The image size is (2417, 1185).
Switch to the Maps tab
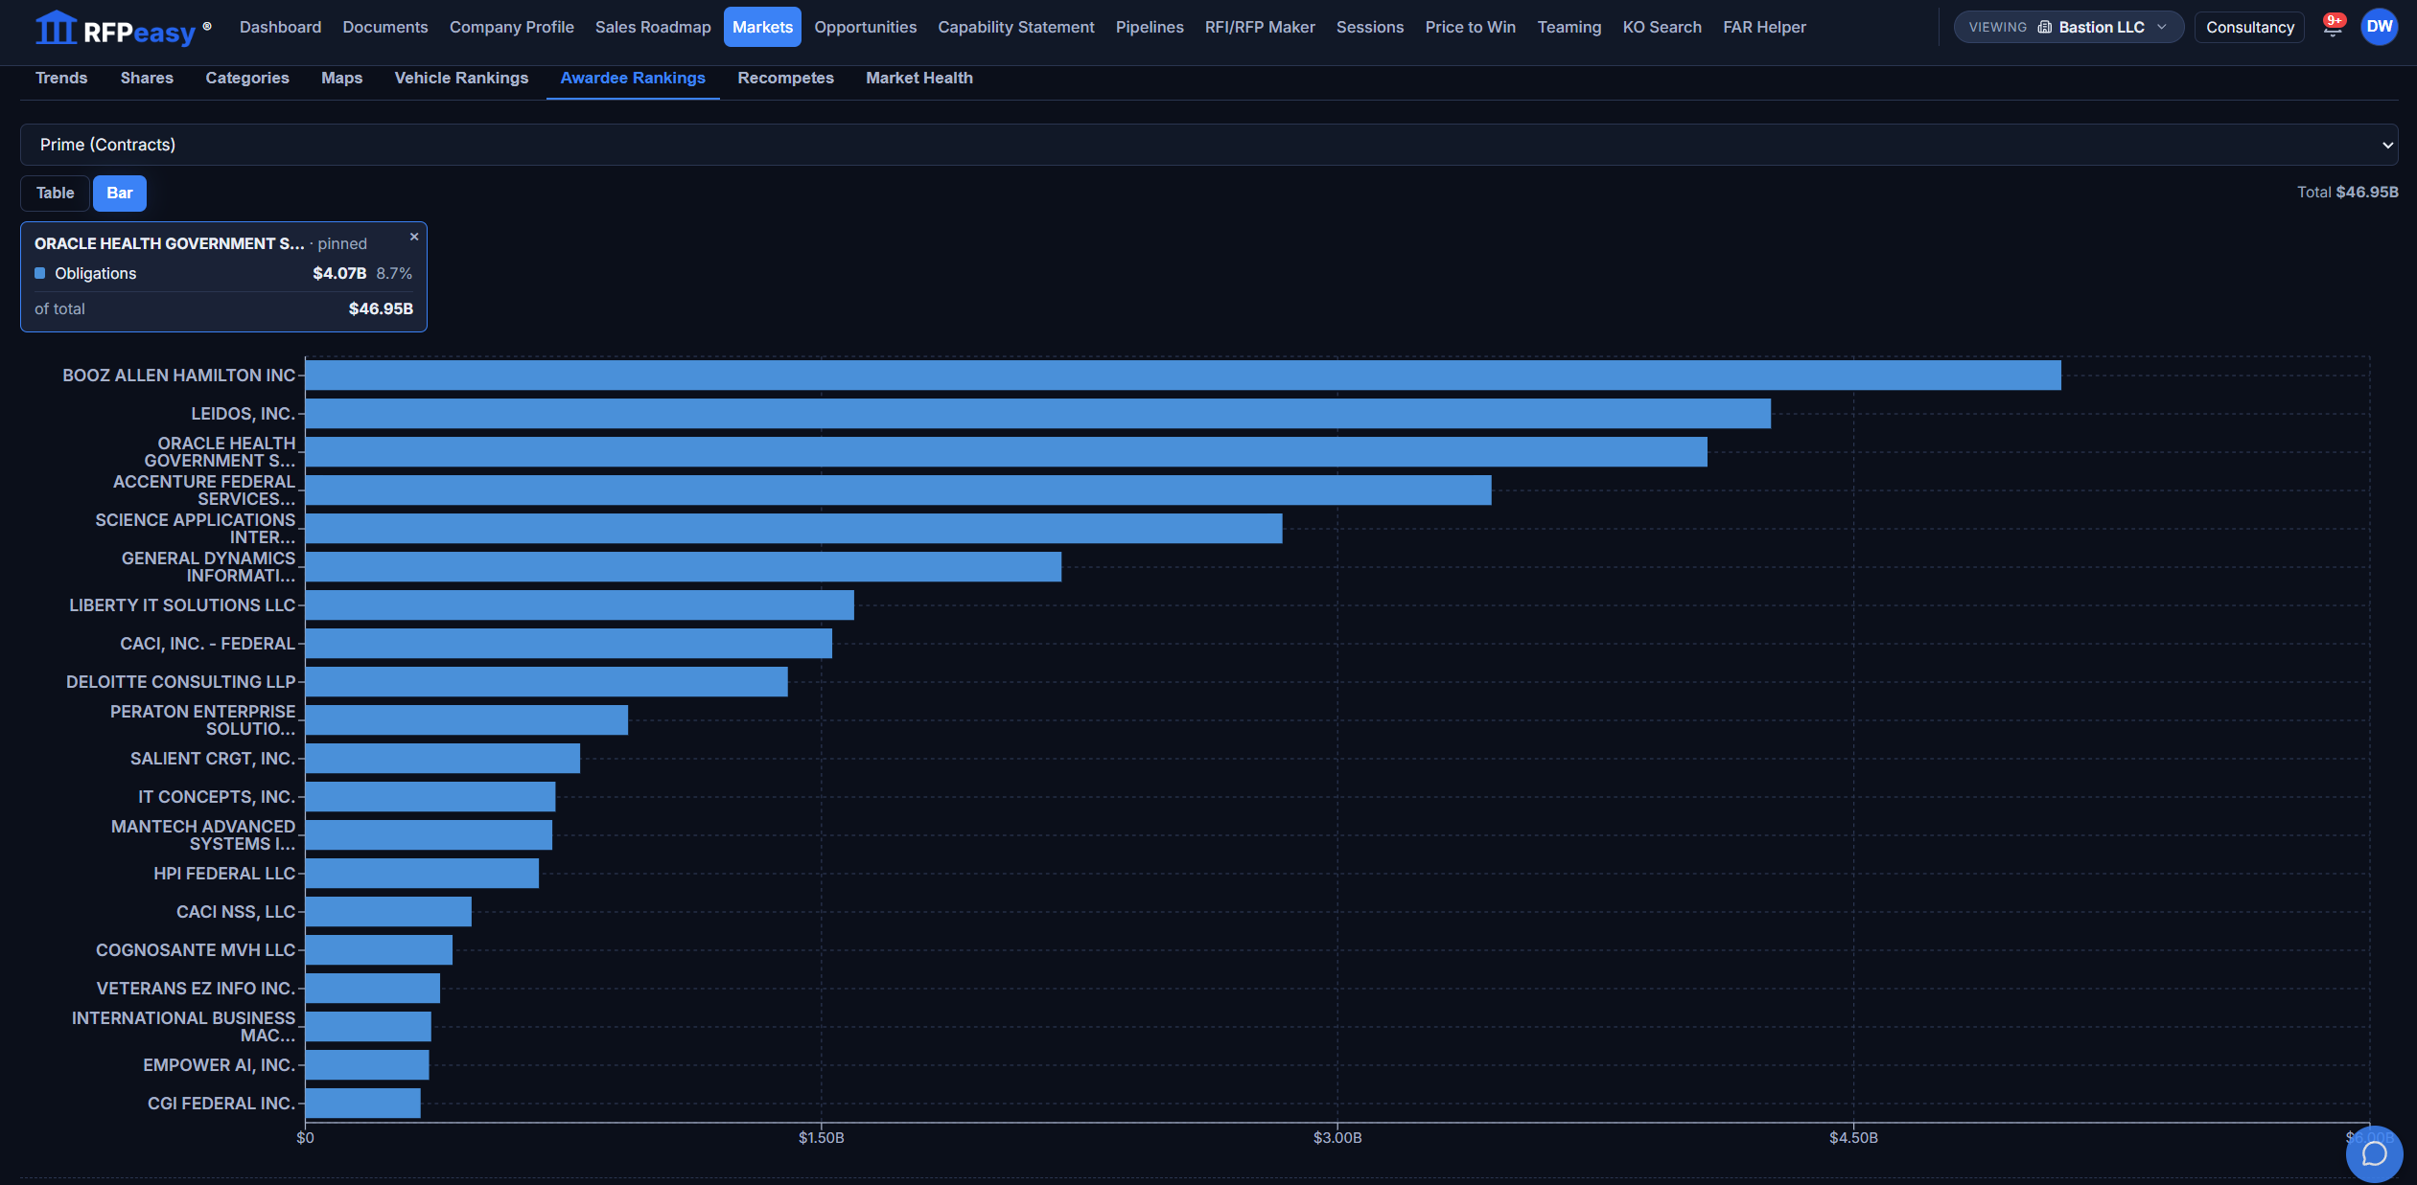coord(341,79)
